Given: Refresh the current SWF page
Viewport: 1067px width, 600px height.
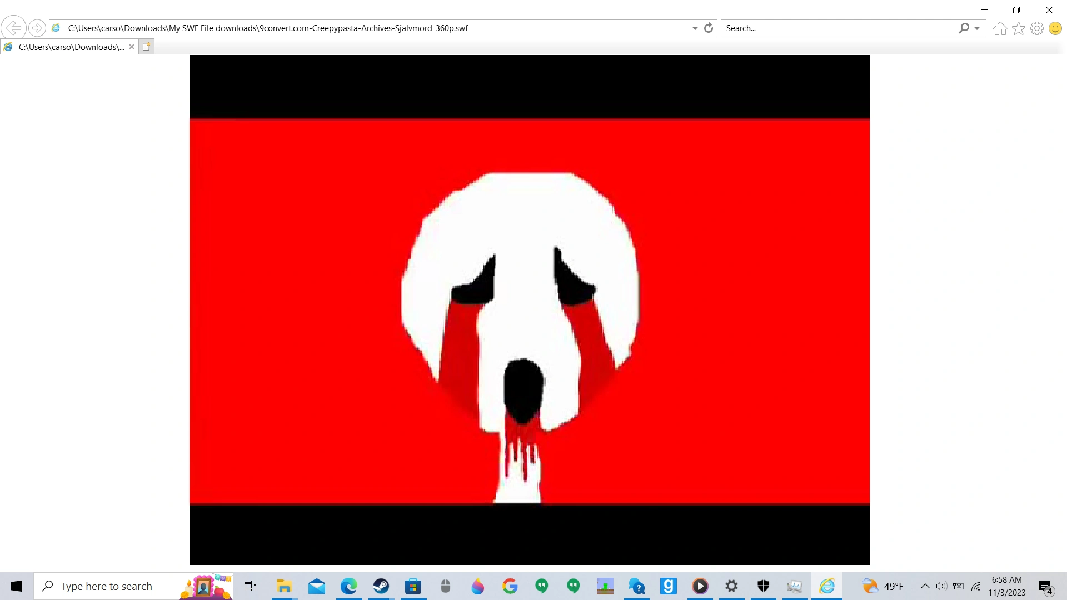Looking at the screenshot, I should coord(709,28).
